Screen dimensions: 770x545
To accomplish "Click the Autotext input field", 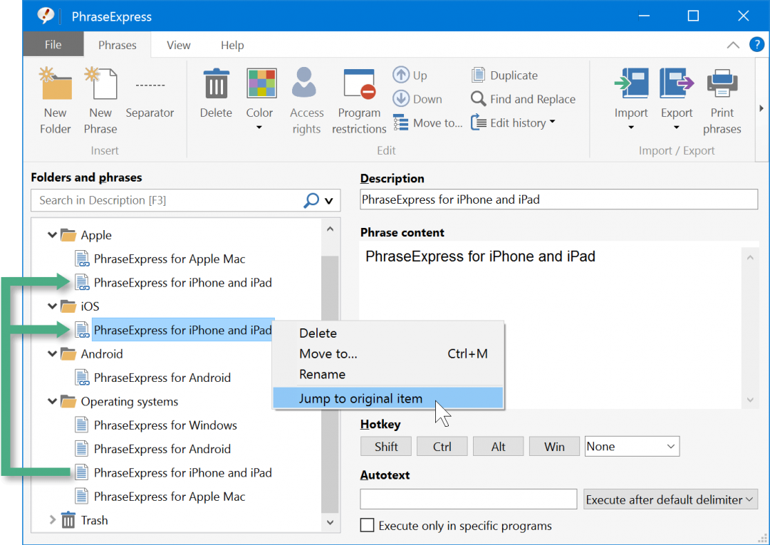I will [x=469, y=499].
